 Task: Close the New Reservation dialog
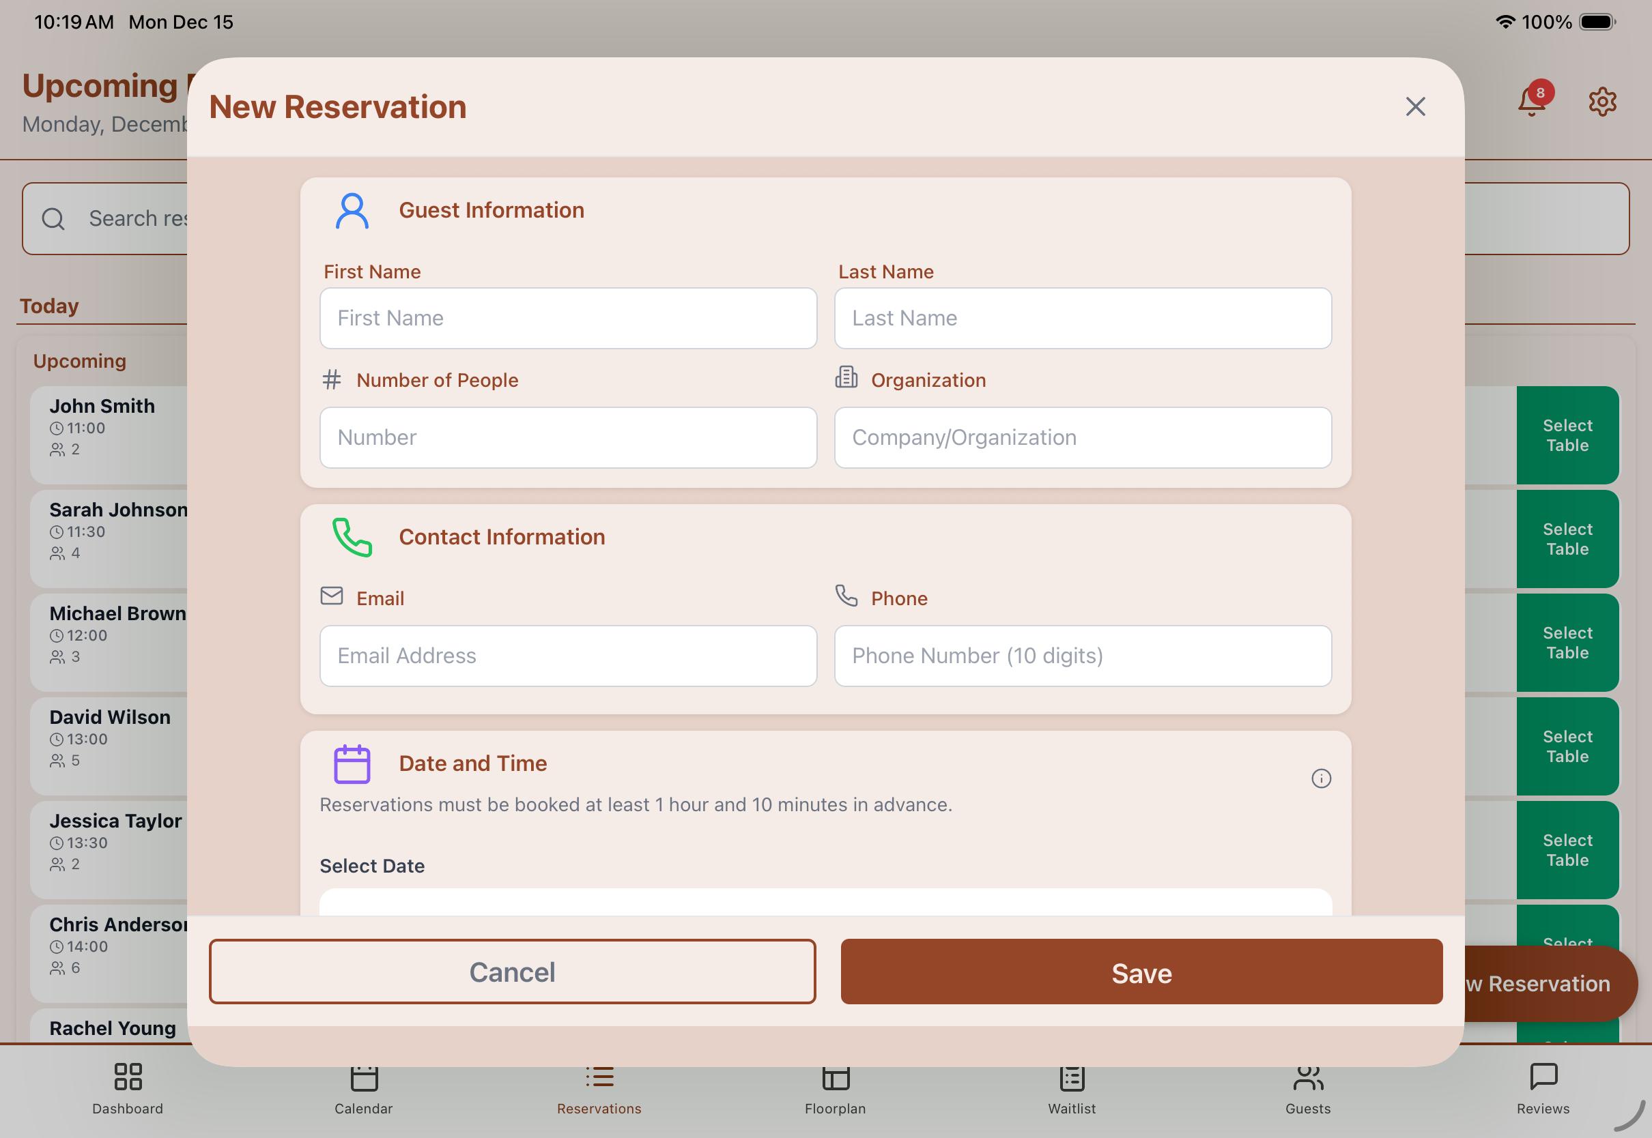tap(1415, 106)
